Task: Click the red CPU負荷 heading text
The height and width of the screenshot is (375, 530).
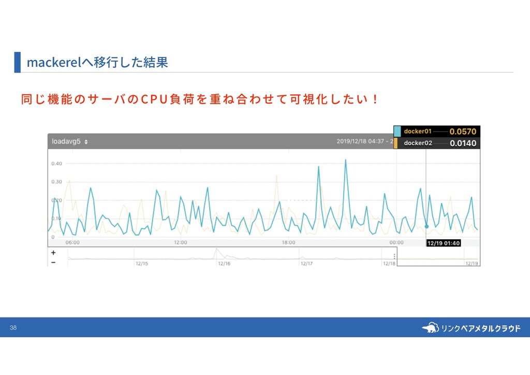Action: (199, 99)
